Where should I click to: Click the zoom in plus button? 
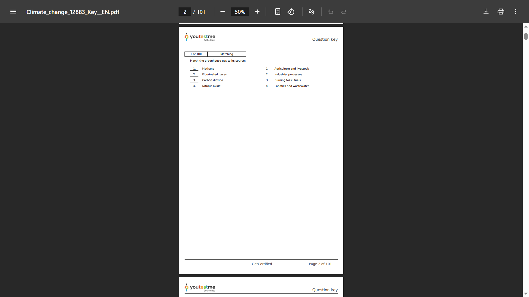[257, 12]
